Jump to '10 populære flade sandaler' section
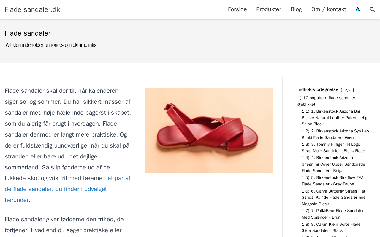380x237 pixels. coord(327,101)
